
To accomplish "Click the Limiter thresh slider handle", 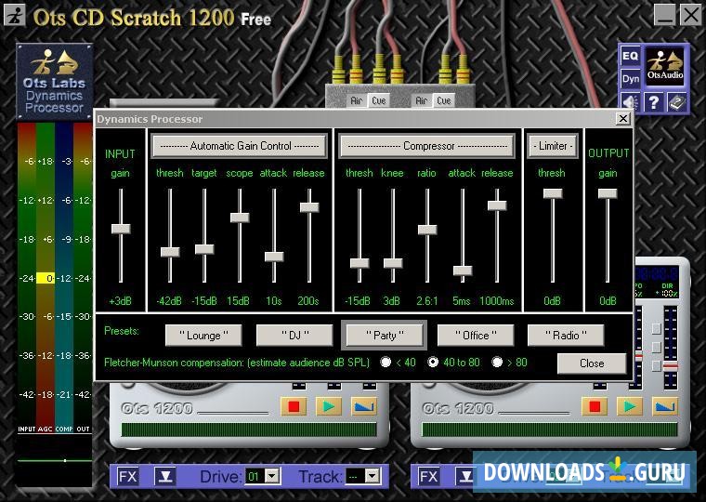I will 553,193.
